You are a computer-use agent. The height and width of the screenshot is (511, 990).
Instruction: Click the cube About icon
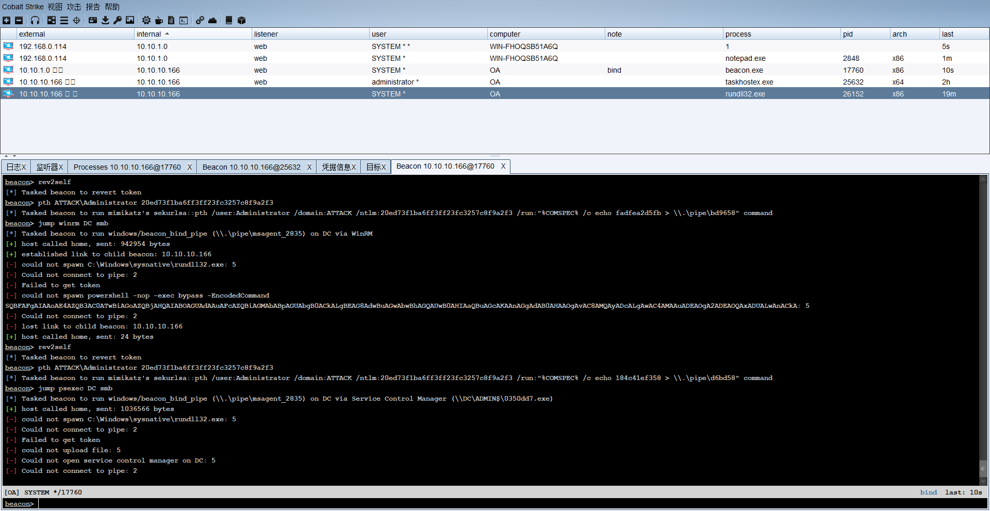[x=241, y=20]
